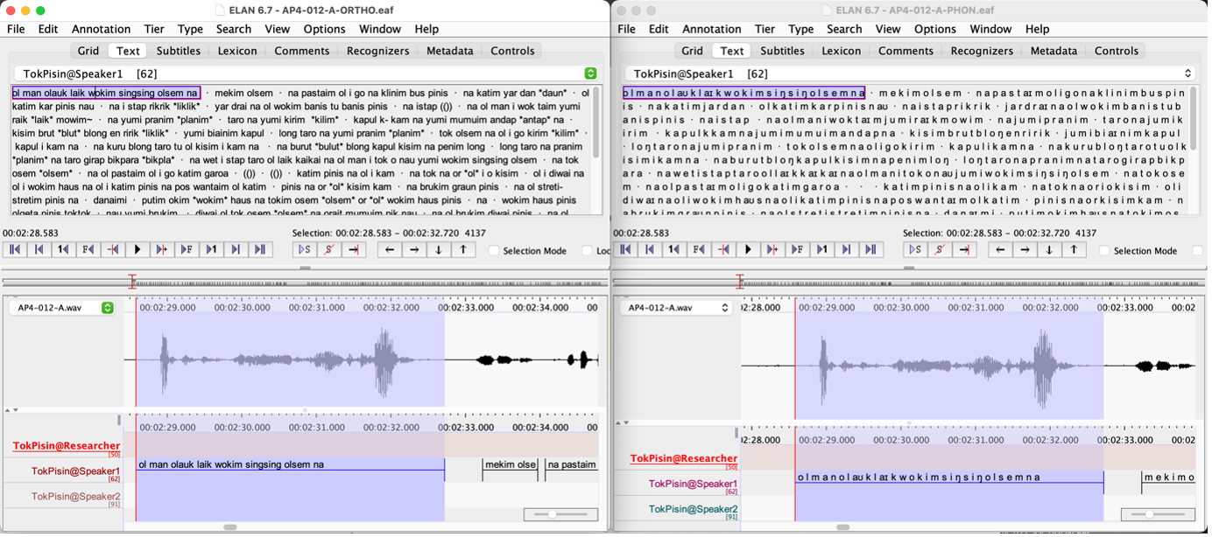Move to annotation below in ORTHO window

(439, 250)
